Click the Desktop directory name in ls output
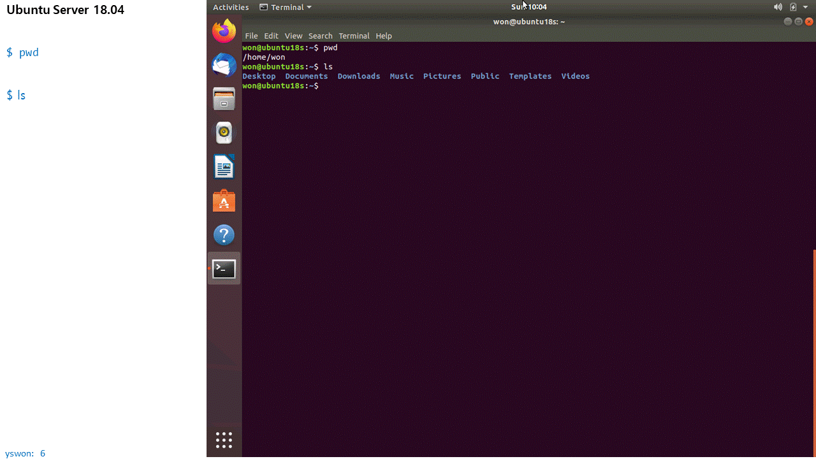Screen dimensions: 816x459 [259, 76]
